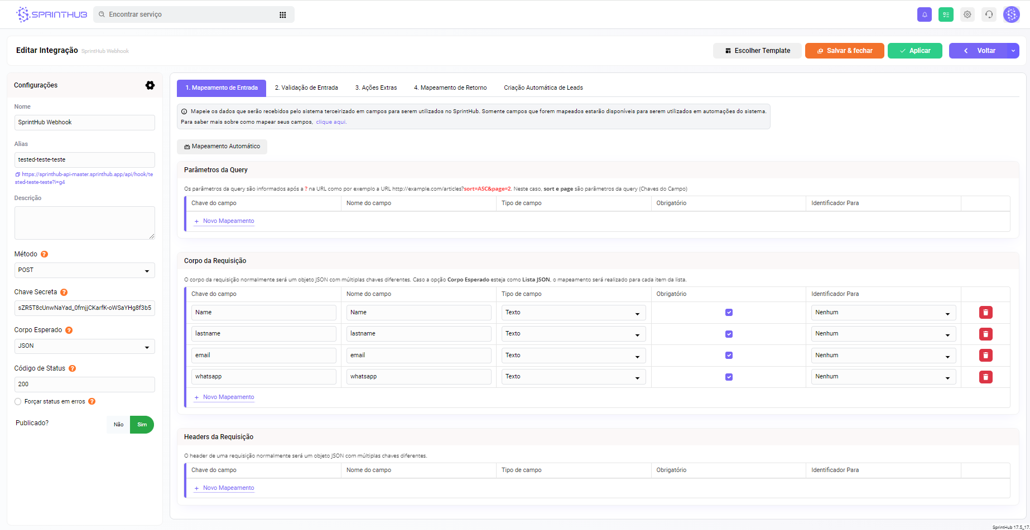Image resolution: width=1030 pixels, height=530 pixels.
Task: Open the Método dropdown
Action: pos(84,270)
